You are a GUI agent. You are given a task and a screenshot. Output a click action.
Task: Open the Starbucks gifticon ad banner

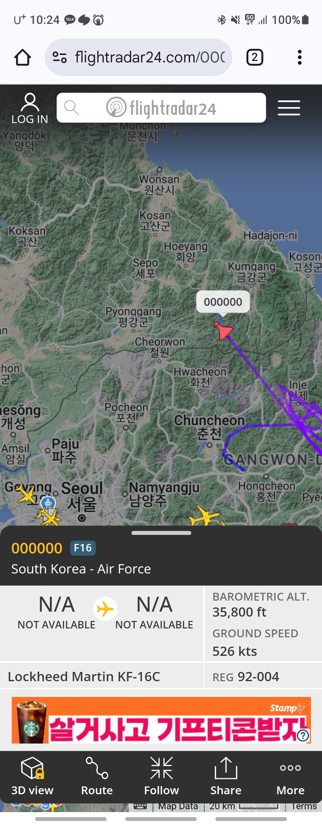(x=161, y=720)
